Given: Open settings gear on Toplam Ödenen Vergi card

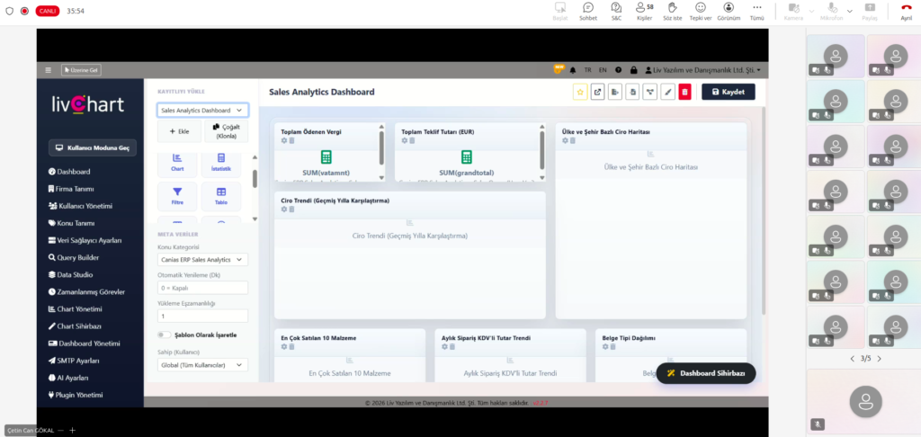Looking at the screenshot, I should [284, 141].
